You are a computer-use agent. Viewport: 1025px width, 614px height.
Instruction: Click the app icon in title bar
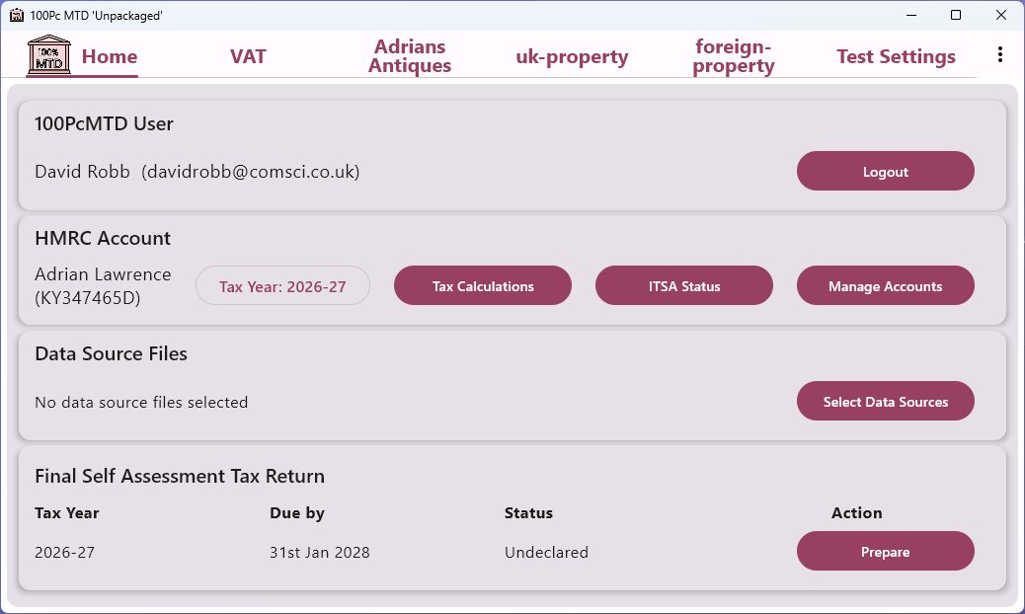[x=16, y=15]
